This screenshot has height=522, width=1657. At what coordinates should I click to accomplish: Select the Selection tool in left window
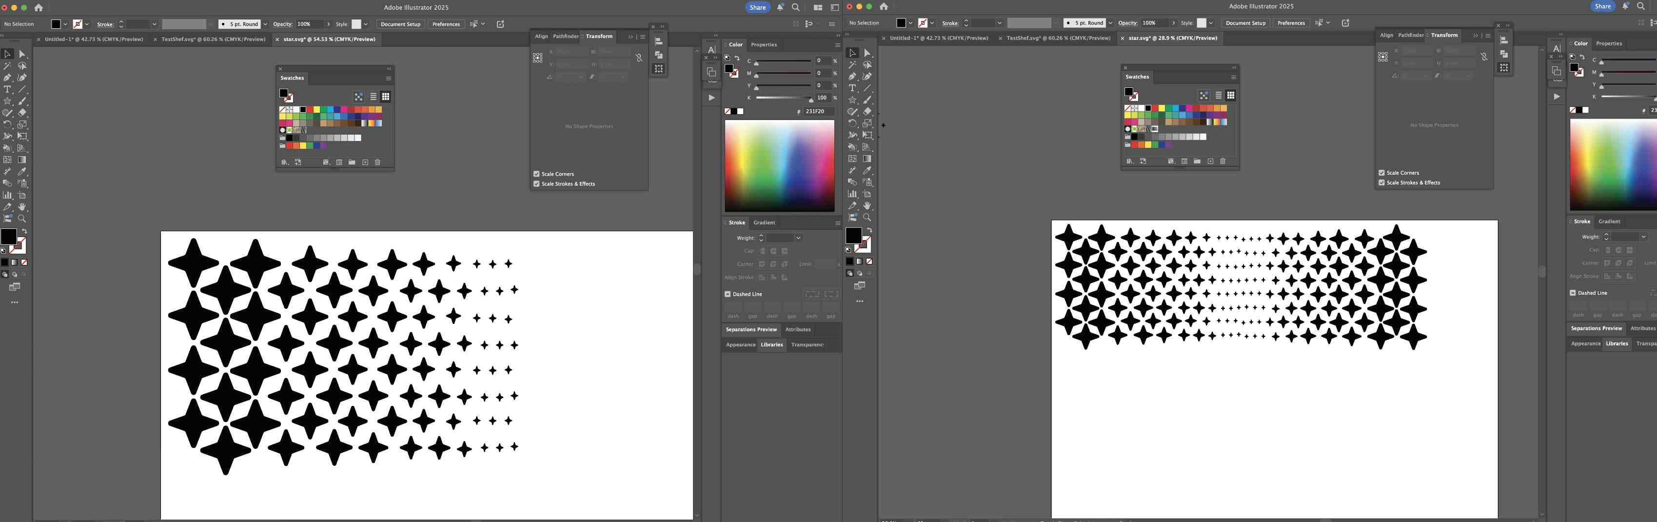pyautogui.click(x=8, y=54)
